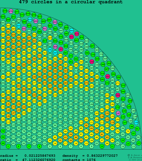Select purple circle number 147

click(x=118, y=113)
